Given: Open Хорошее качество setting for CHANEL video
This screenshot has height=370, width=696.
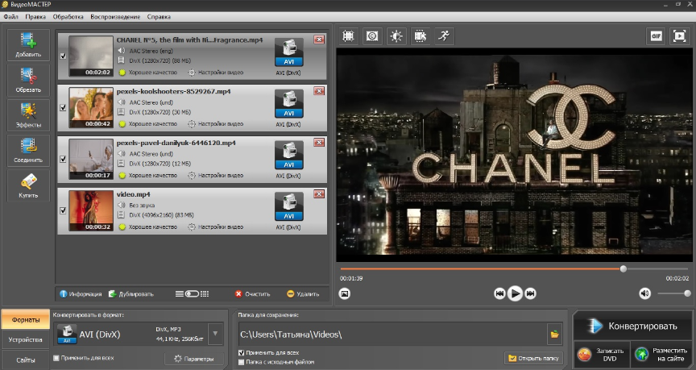Looking at the screenshot, I should 148,73.
